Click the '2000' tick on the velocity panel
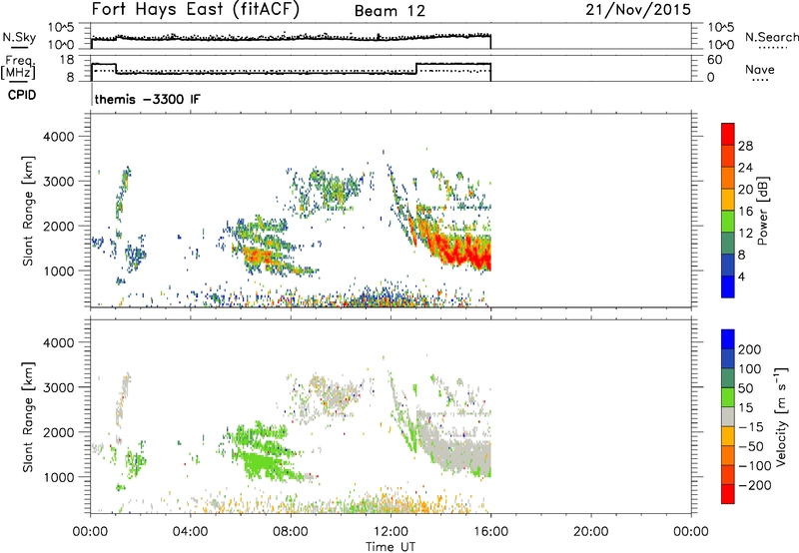This screenshot has height=553, width=799. (59, 432)
